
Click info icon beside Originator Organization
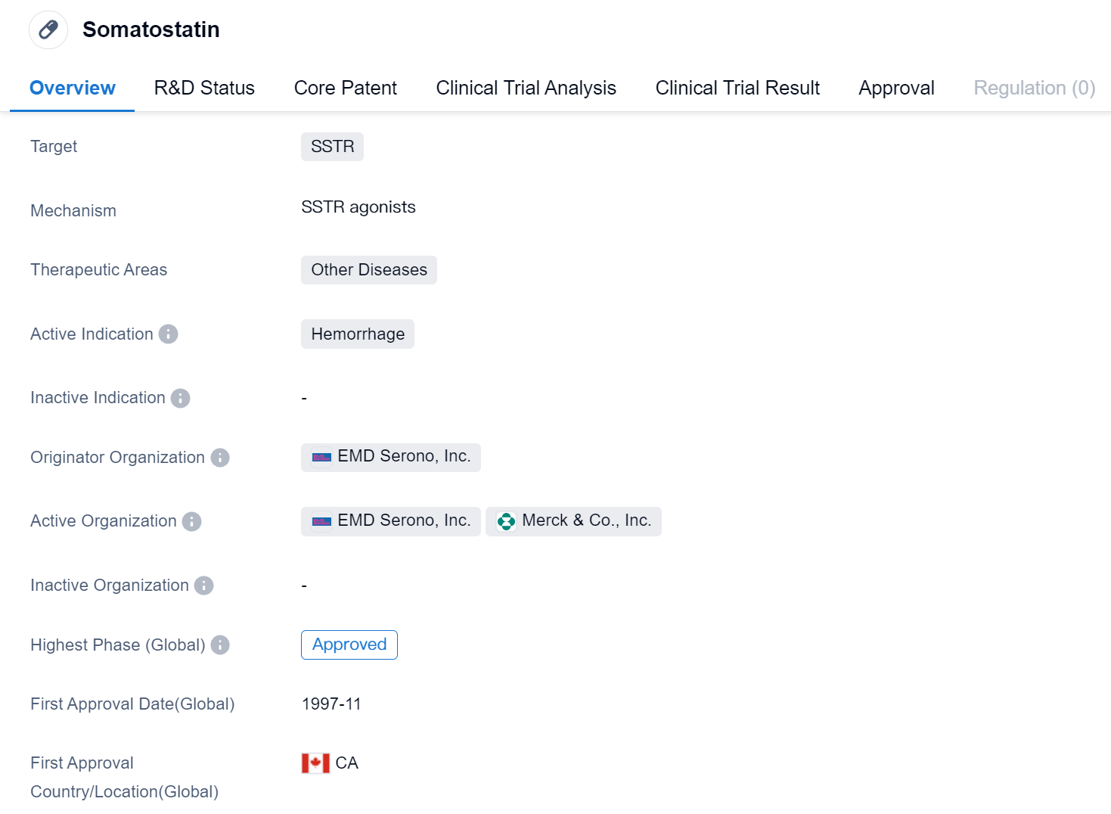tap(220, 458)
